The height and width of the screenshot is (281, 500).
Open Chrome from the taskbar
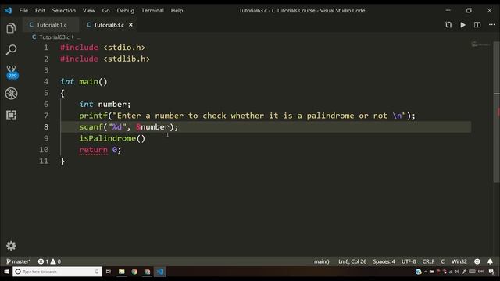(x=134, y=272)
